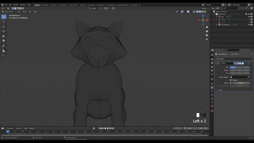Switch to the Sculpting workspace tab
The image size is (254, 143).
tap(54, 5)
